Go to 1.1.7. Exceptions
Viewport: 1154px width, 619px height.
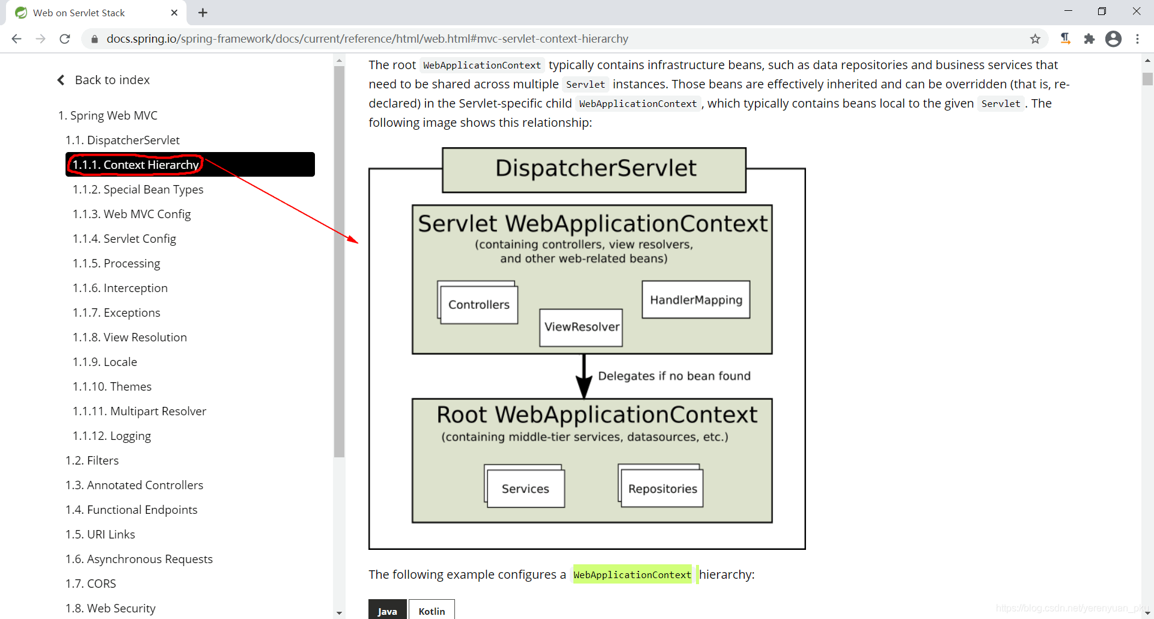(117, 313)
